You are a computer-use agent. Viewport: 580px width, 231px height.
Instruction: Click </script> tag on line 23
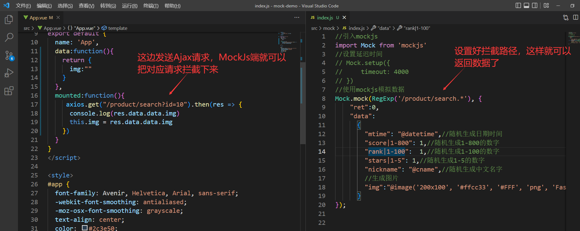tap(64, 158)
